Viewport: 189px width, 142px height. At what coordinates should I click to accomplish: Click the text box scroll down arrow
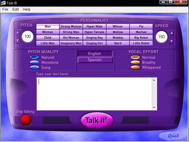tap(154, 107)
